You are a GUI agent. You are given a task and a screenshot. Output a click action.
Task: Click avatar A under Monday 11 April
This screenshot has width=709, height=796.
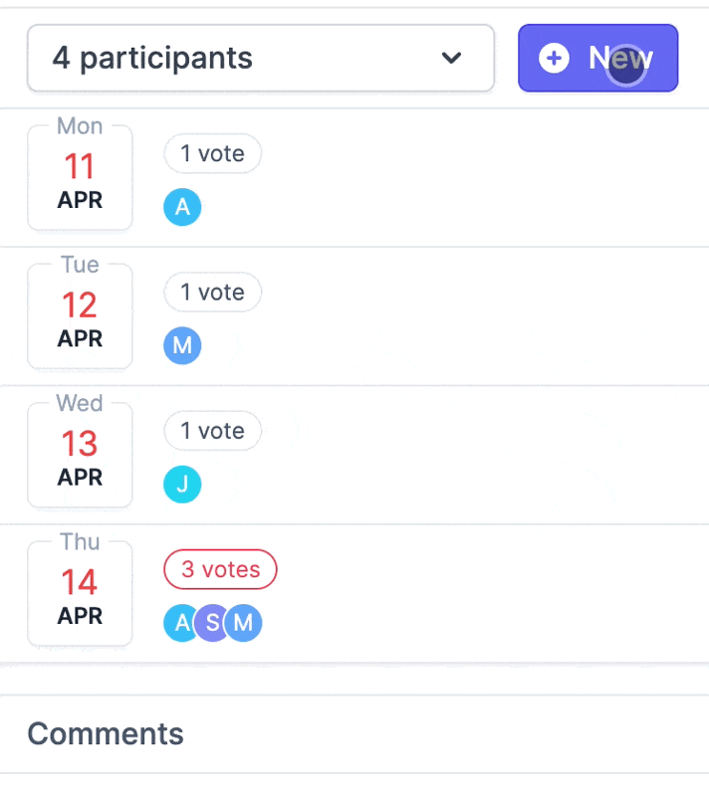point(182,207)
